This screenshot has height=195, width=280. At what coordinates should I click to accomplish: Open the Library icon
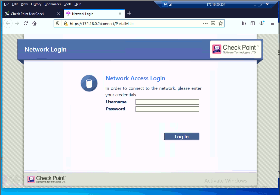pyautogui.click(x=244, y=23)
